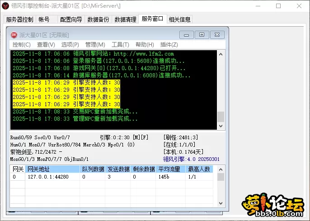Image resolution: width=310 pixels, height=221 pixels.
Task: Click the log scrollbar up arrow
Action: tap(221, 54)
